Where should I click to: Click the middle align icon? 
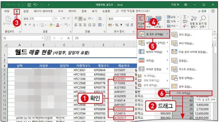tap(80, 18)
